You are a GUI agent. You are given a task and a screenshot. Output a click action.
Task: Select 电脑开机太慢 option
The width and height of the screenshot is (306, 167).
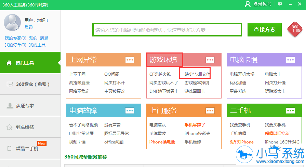click(242, 74)
